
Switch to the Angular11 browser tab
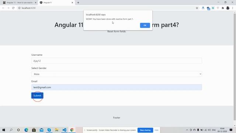pos(56,3)
